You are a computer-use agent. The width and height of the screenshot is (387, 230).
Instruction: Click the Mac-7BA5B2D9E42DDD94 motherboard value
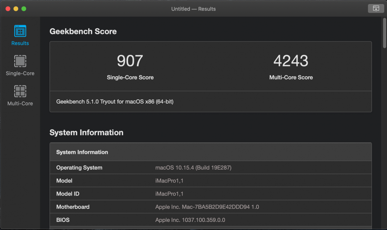click(207, 207)
